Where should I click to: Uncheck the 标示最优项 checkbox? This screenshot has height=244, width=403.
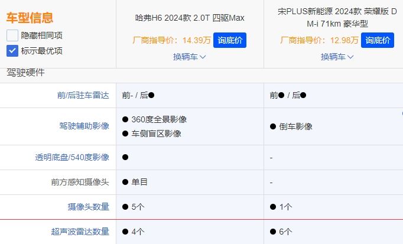(x=12, y=50)
